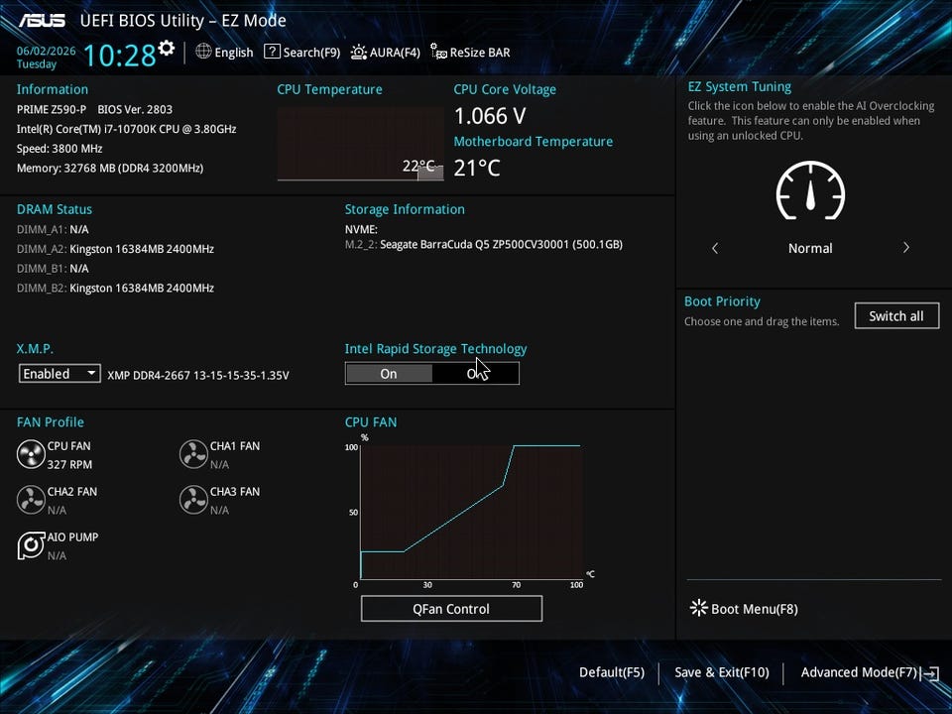Open AURA(F4) lighting icon

tap(359, 53)
